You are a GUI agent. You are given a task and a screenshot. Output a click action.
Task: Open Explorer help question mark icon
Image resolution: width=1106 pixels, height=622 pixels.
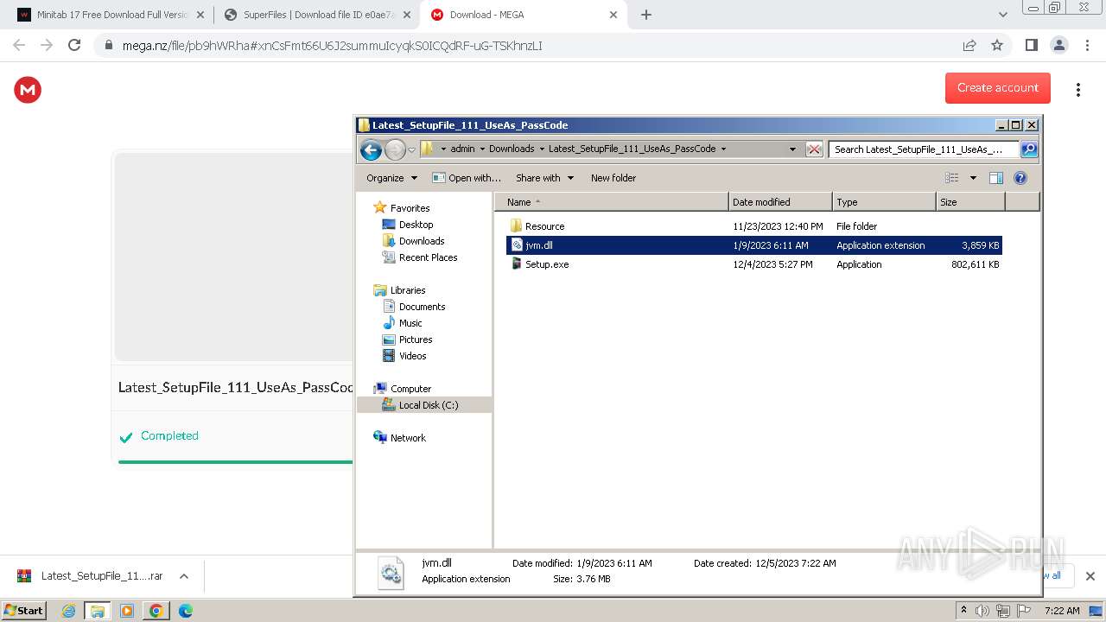(1020, 178)
